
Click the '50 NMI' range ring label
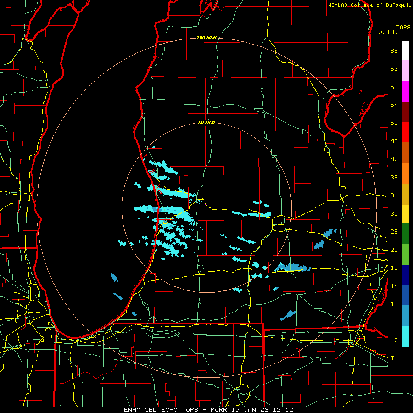point(206,123)
